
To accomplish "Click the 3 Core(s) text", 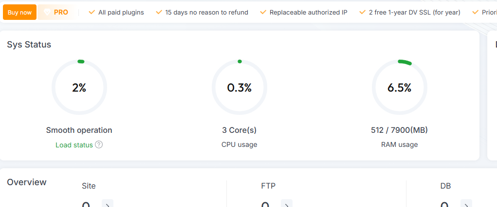I will coord(239,130).
